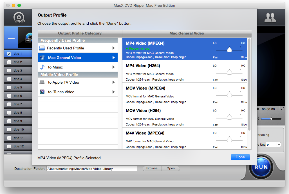This screenshot has height=194, width=289.
Task: Choose MP4 Video (MPEG4) profile
Action: (x=185, y=49)
